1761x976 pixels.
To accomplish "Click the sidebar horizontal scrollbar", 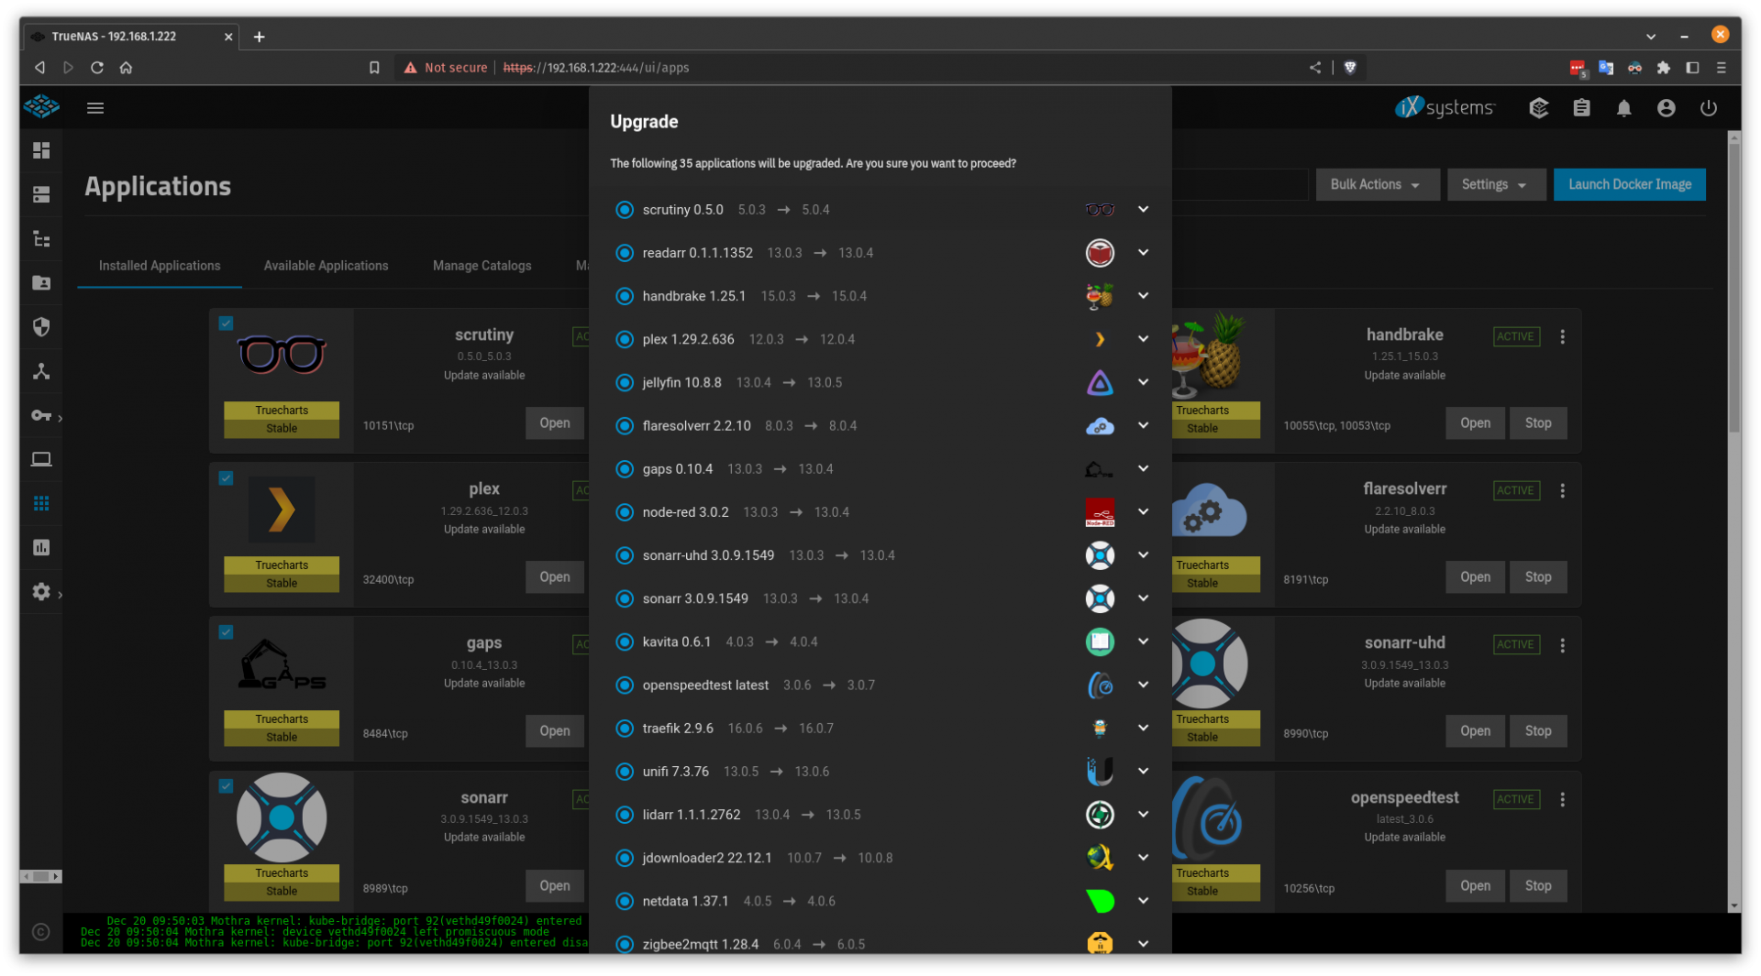I will click(41, 877).
